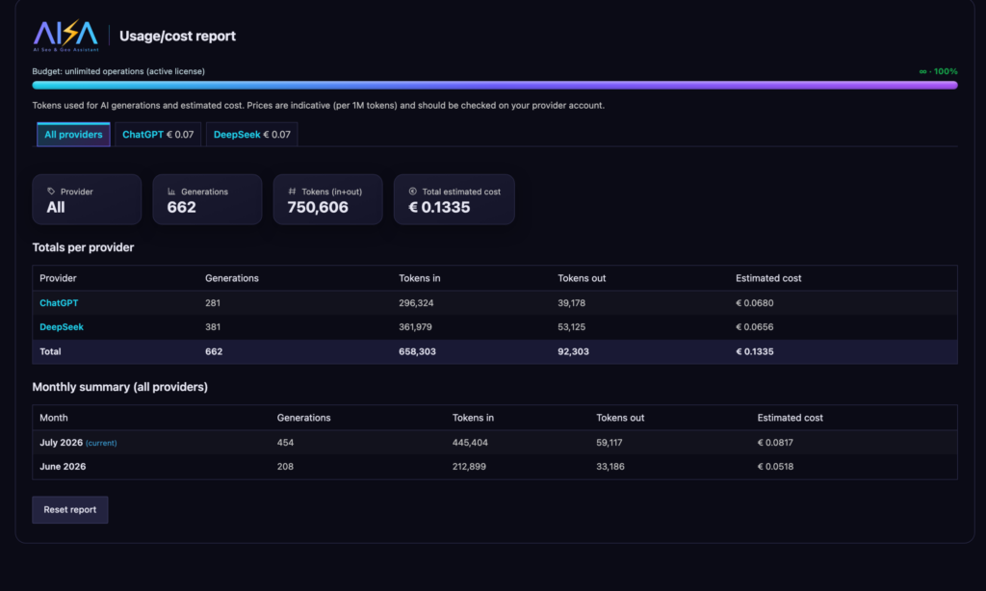Click June 2026 tokens in value 212,899

(x=469, y=467)
